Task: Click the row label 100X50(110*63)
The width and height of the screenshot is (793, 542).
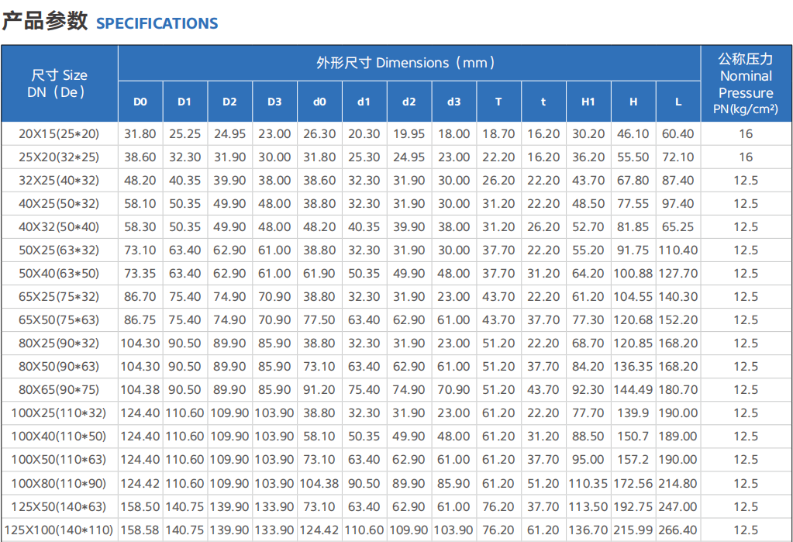Action: [59, 460]
